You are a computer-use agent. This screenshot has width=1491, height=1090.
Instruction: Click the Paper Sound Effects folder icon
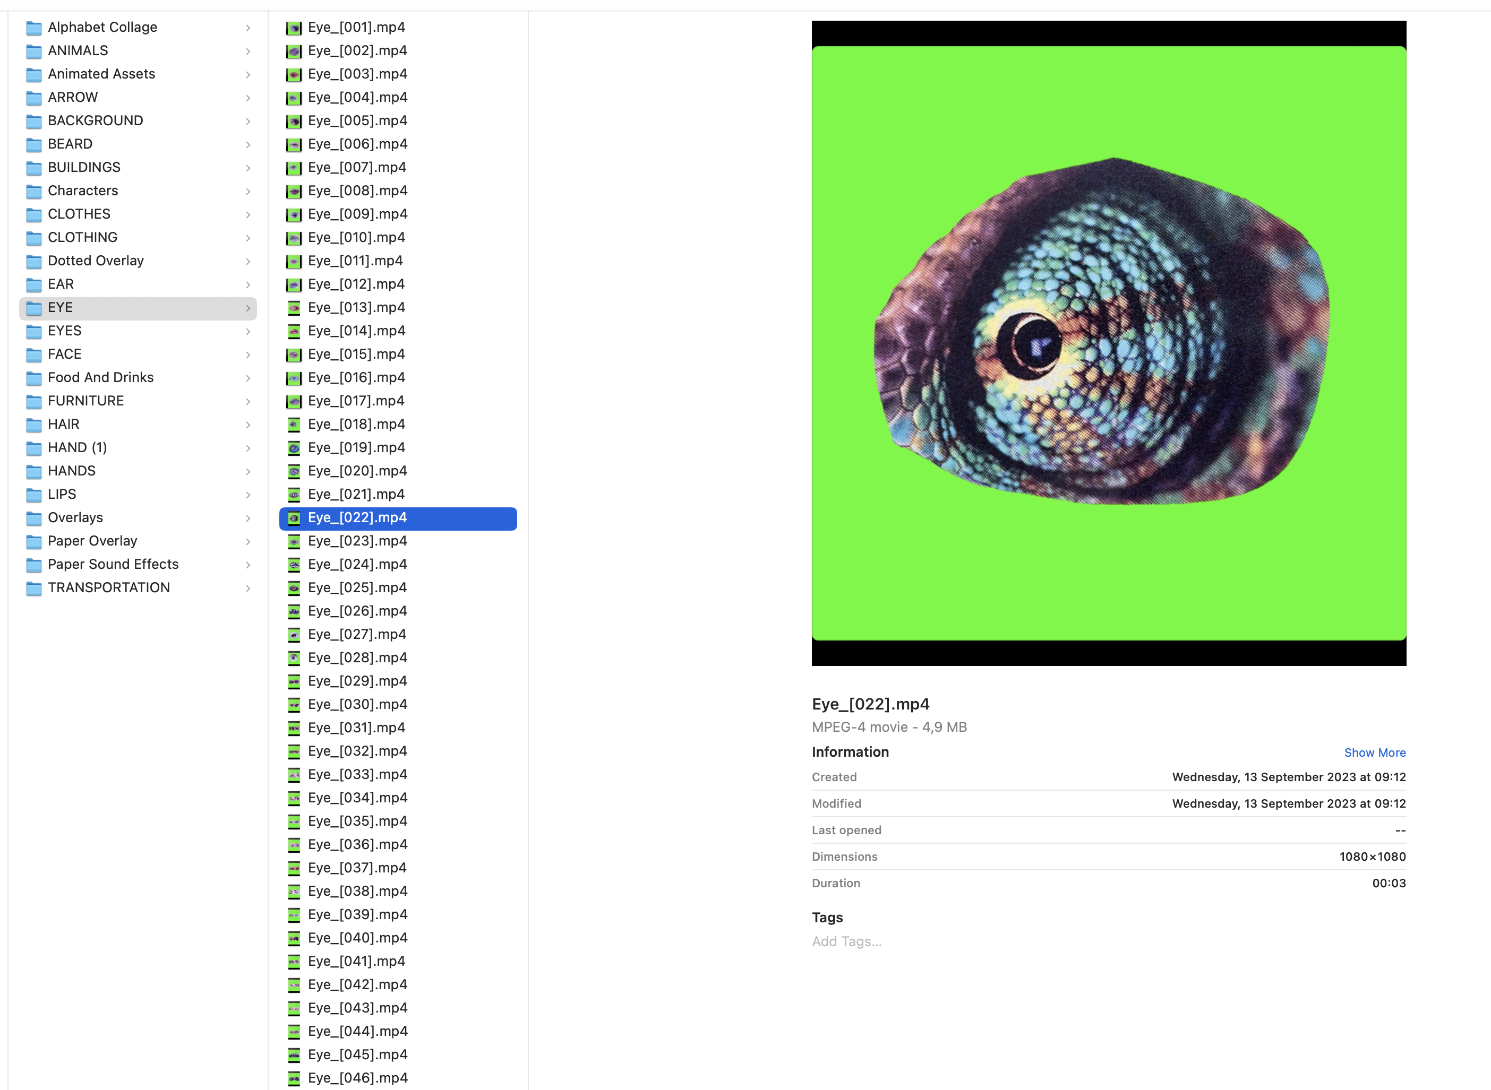33,565
